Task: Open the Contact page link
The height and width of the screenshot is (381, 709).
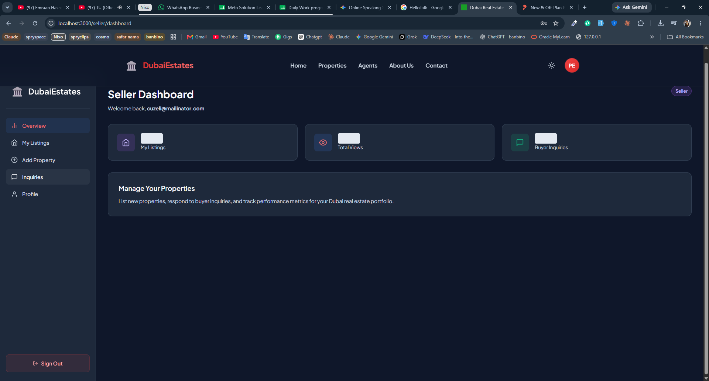Action: [436, 65]
